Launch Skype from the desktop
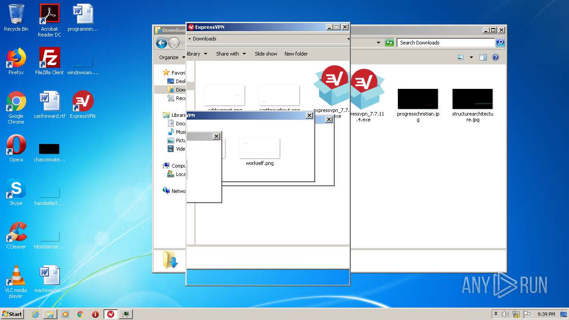This screenshot has height=320, width=569. click(x=16, y=192)
